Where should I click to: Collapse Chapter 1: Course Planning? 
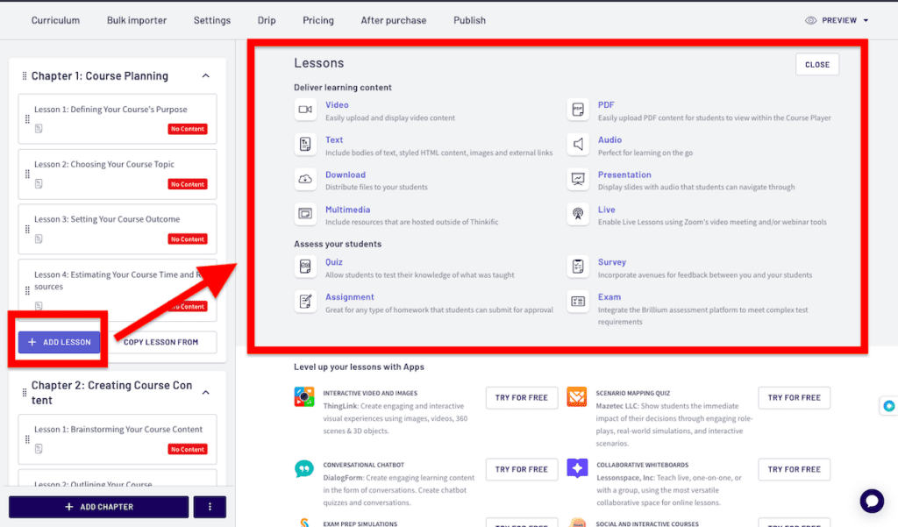click(x=205, y=76)
